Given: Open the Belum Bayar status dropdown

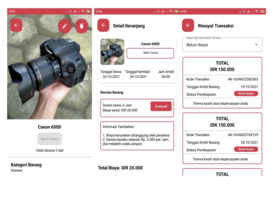Looking at the screenshot, I should click(x=222, y=45).
